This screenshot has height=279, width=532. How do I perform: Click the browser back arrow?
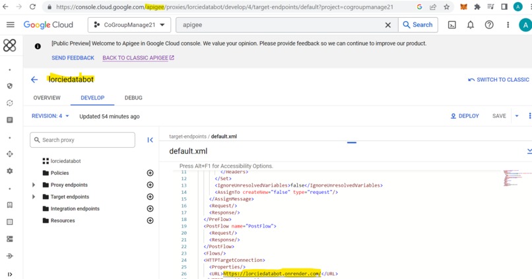pos(5,7)
